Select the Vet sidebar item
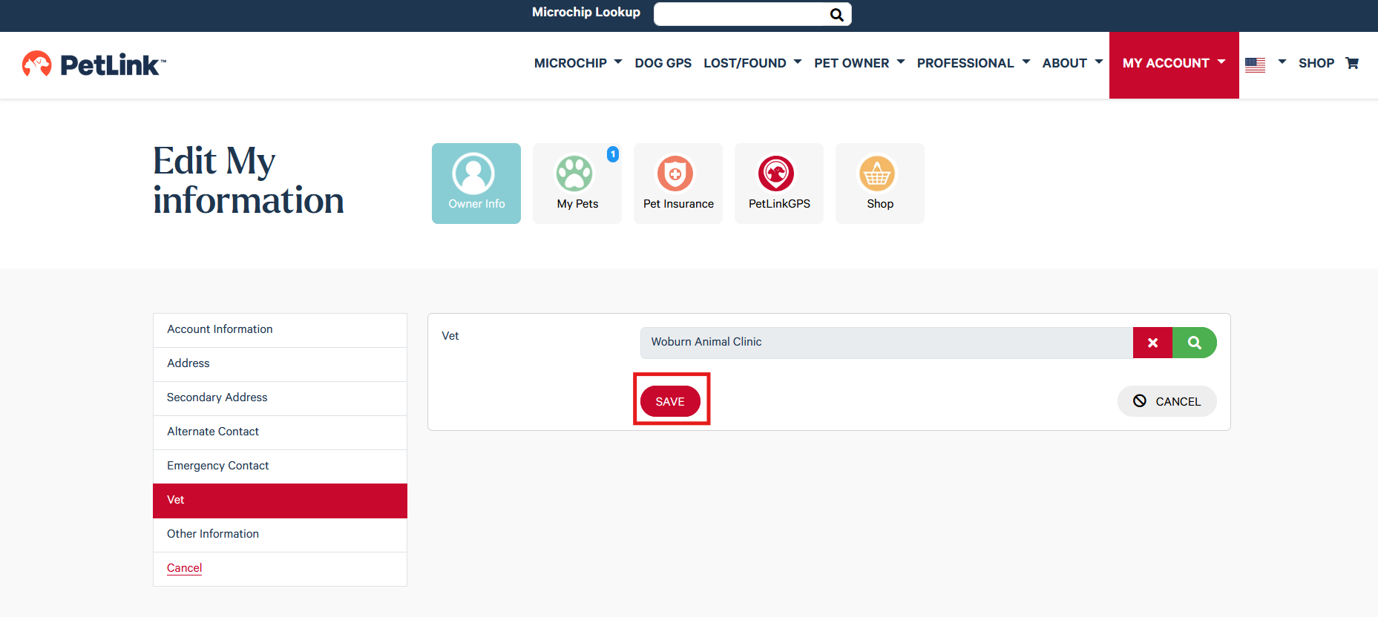The image size is (1378, 617). pyautogui.click(x=280, y=501)
